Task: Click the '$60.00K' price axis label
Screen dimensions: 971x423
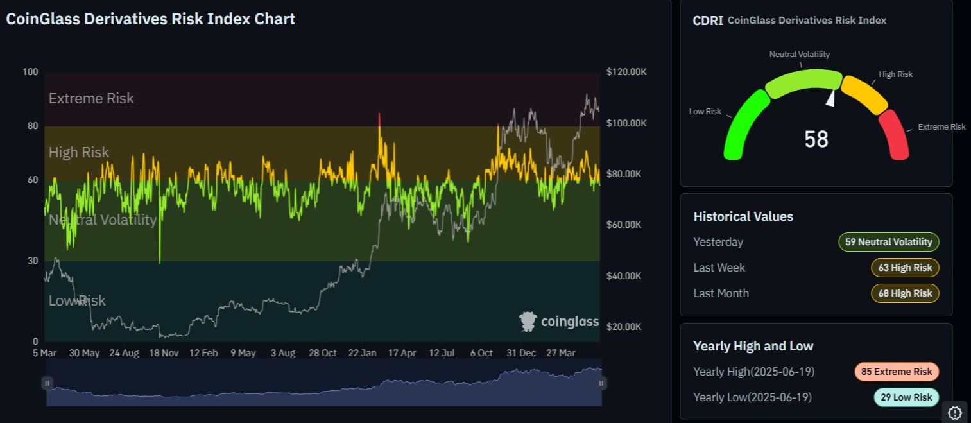Action: pyautogui.click(x=624, y=225)
